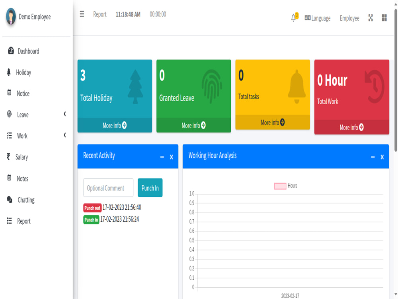Click the 0 Hour value on Total Work card
Screen dimensions: 398x299
[x=332, y=81]
